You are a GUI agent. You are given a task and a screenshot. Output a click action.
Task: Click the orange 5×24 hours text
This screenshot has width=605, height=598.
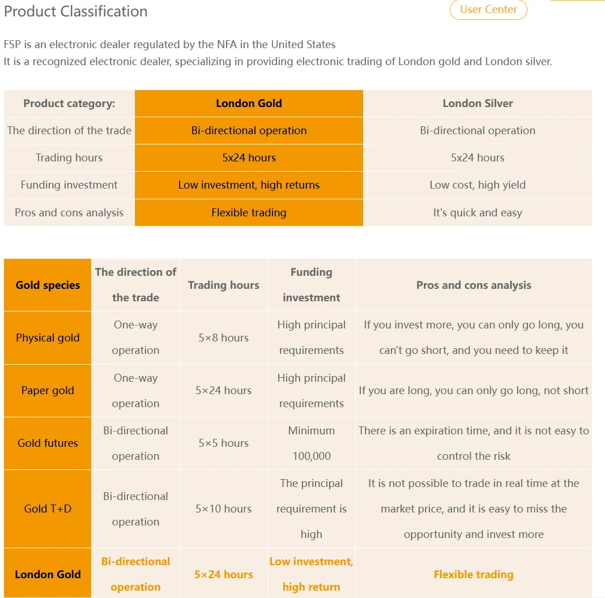pos(223,574)
